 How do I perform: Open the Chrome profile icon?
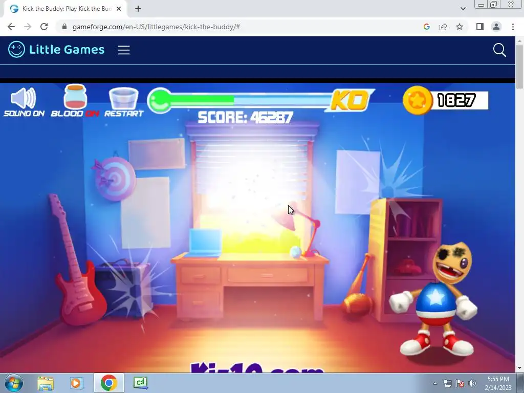click(496, 27)
